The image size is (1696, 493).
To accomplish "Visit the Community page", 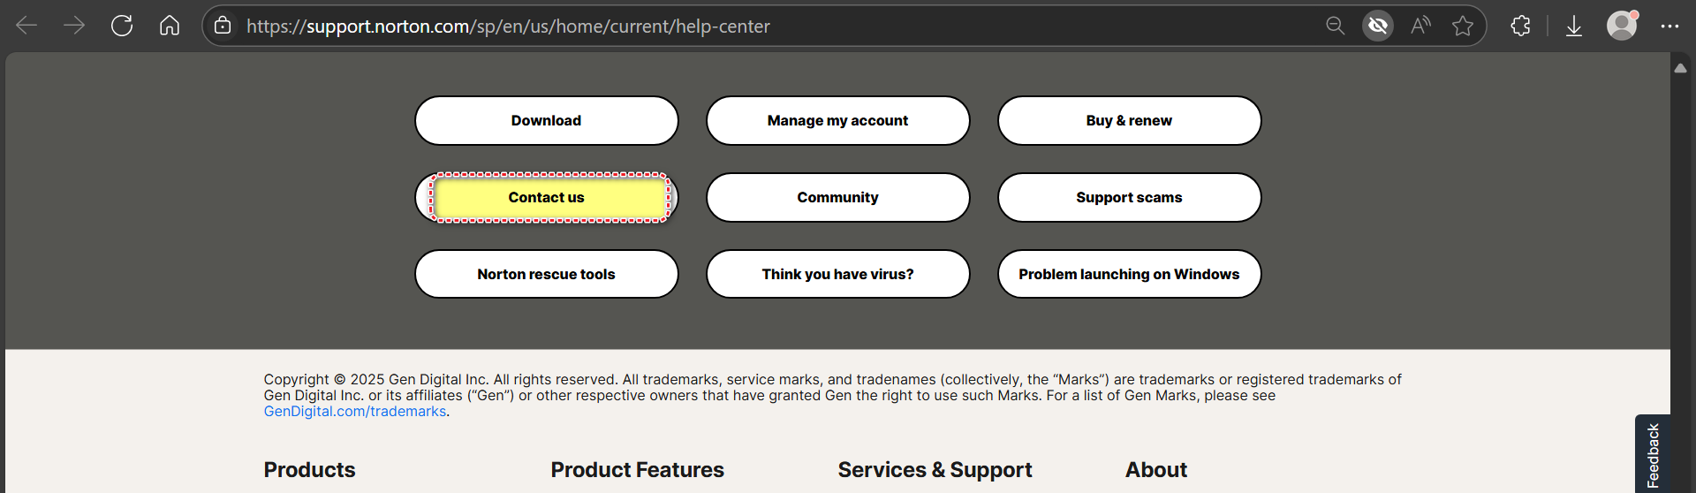I will (x=837, y=198).
